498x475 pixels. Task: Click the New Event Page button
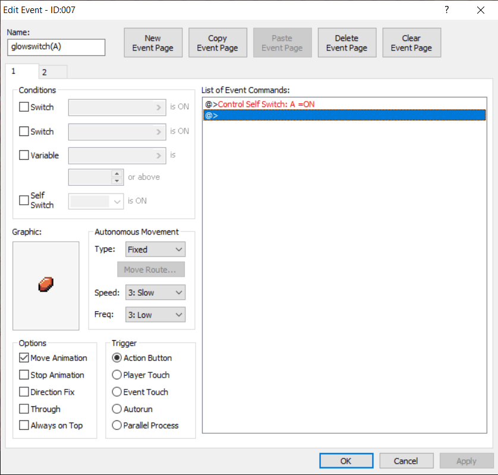[153, 43]
